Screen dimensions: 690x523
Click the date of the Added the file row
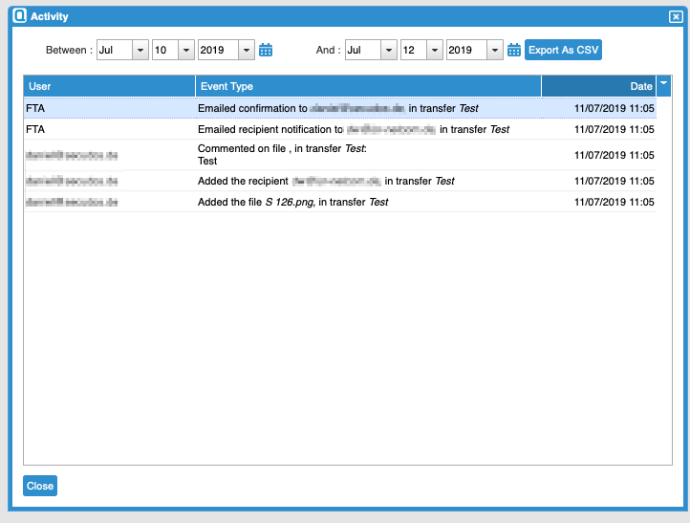point(614,202)
